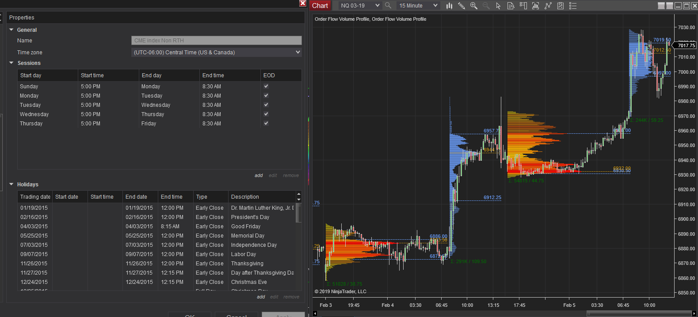Click the zoom out magnifier icon
Viewport: 698px width, 317px height.
point(486,6)
